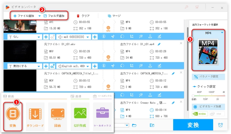
Task: Toggle NVIDIA hardware acceleration option
Action: (200, 114)
